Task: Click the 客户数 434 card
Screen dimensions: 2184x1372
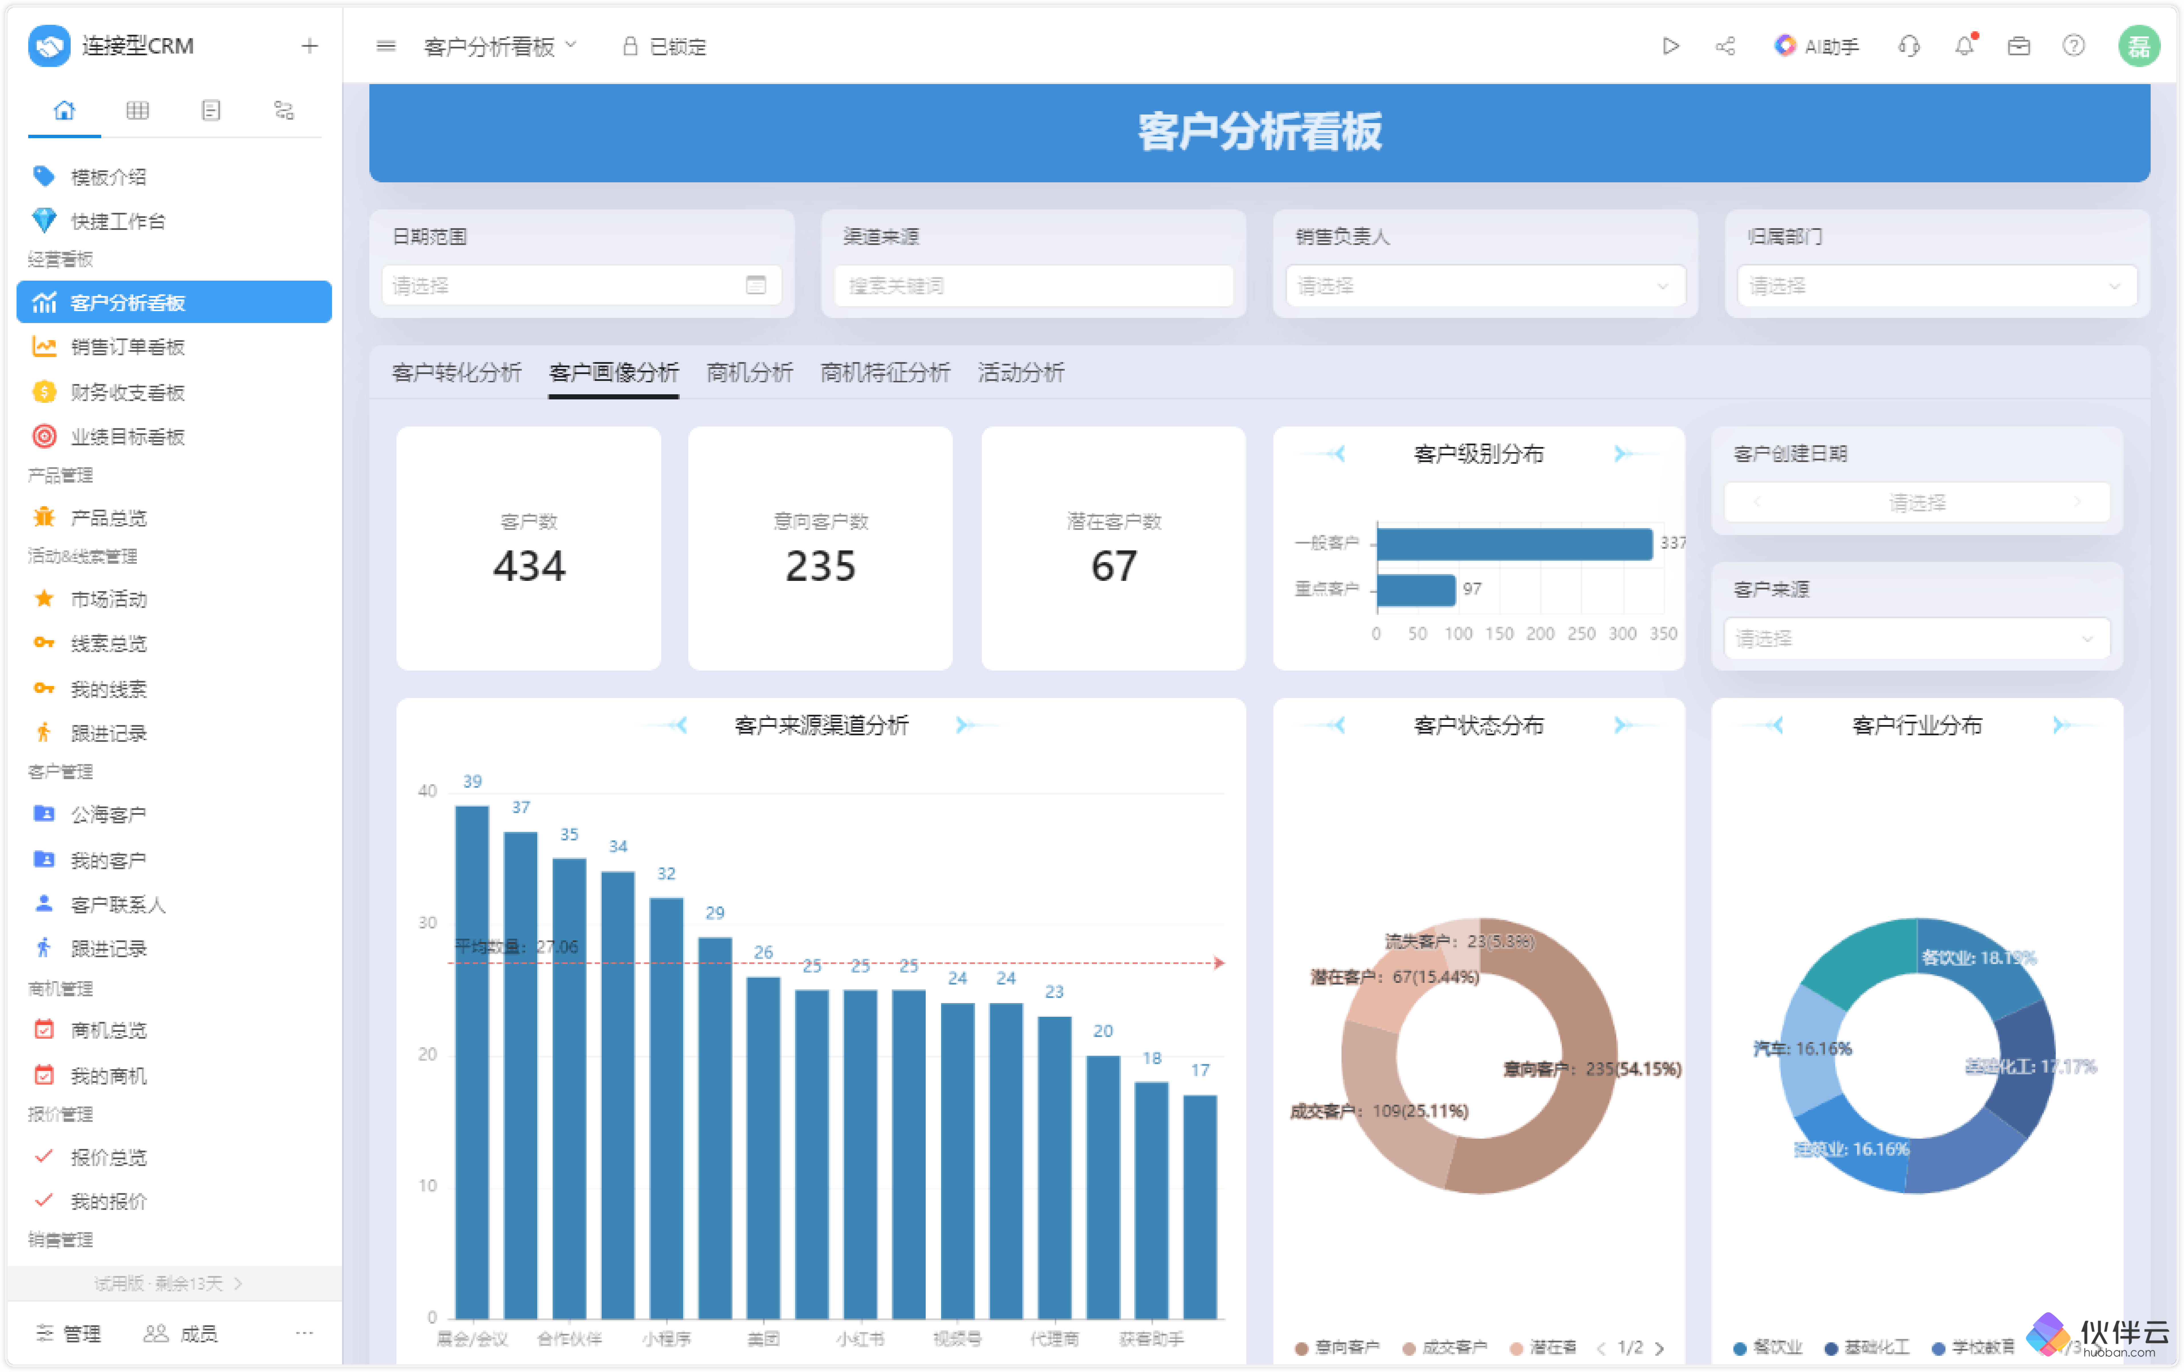Action: pyautogui.click(x=529, y=549)
